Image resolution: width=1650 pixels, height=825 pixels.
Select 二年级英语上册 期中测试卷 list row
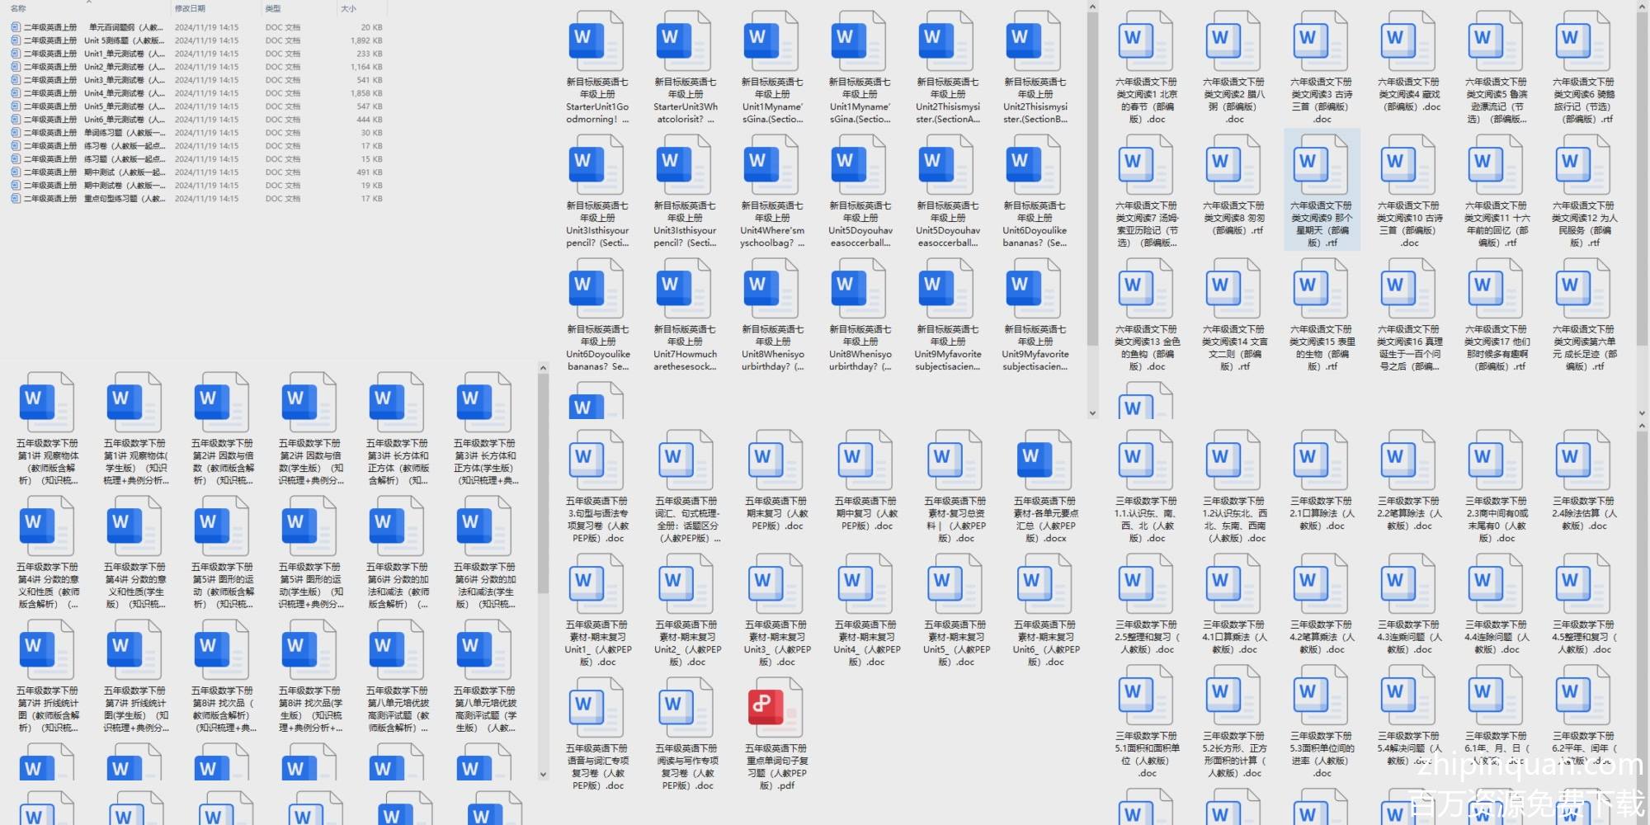(196, 186)
